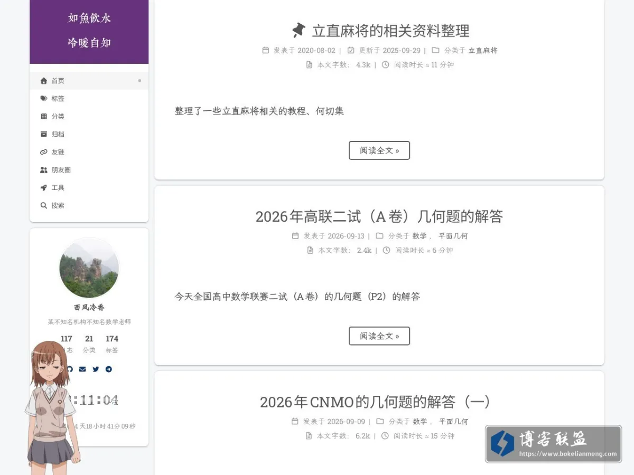Screen dimensions: 634x475
Task: Click the excerpt 整理了一些立直麻将相关的教程、何切集
Action: (259, 111)
